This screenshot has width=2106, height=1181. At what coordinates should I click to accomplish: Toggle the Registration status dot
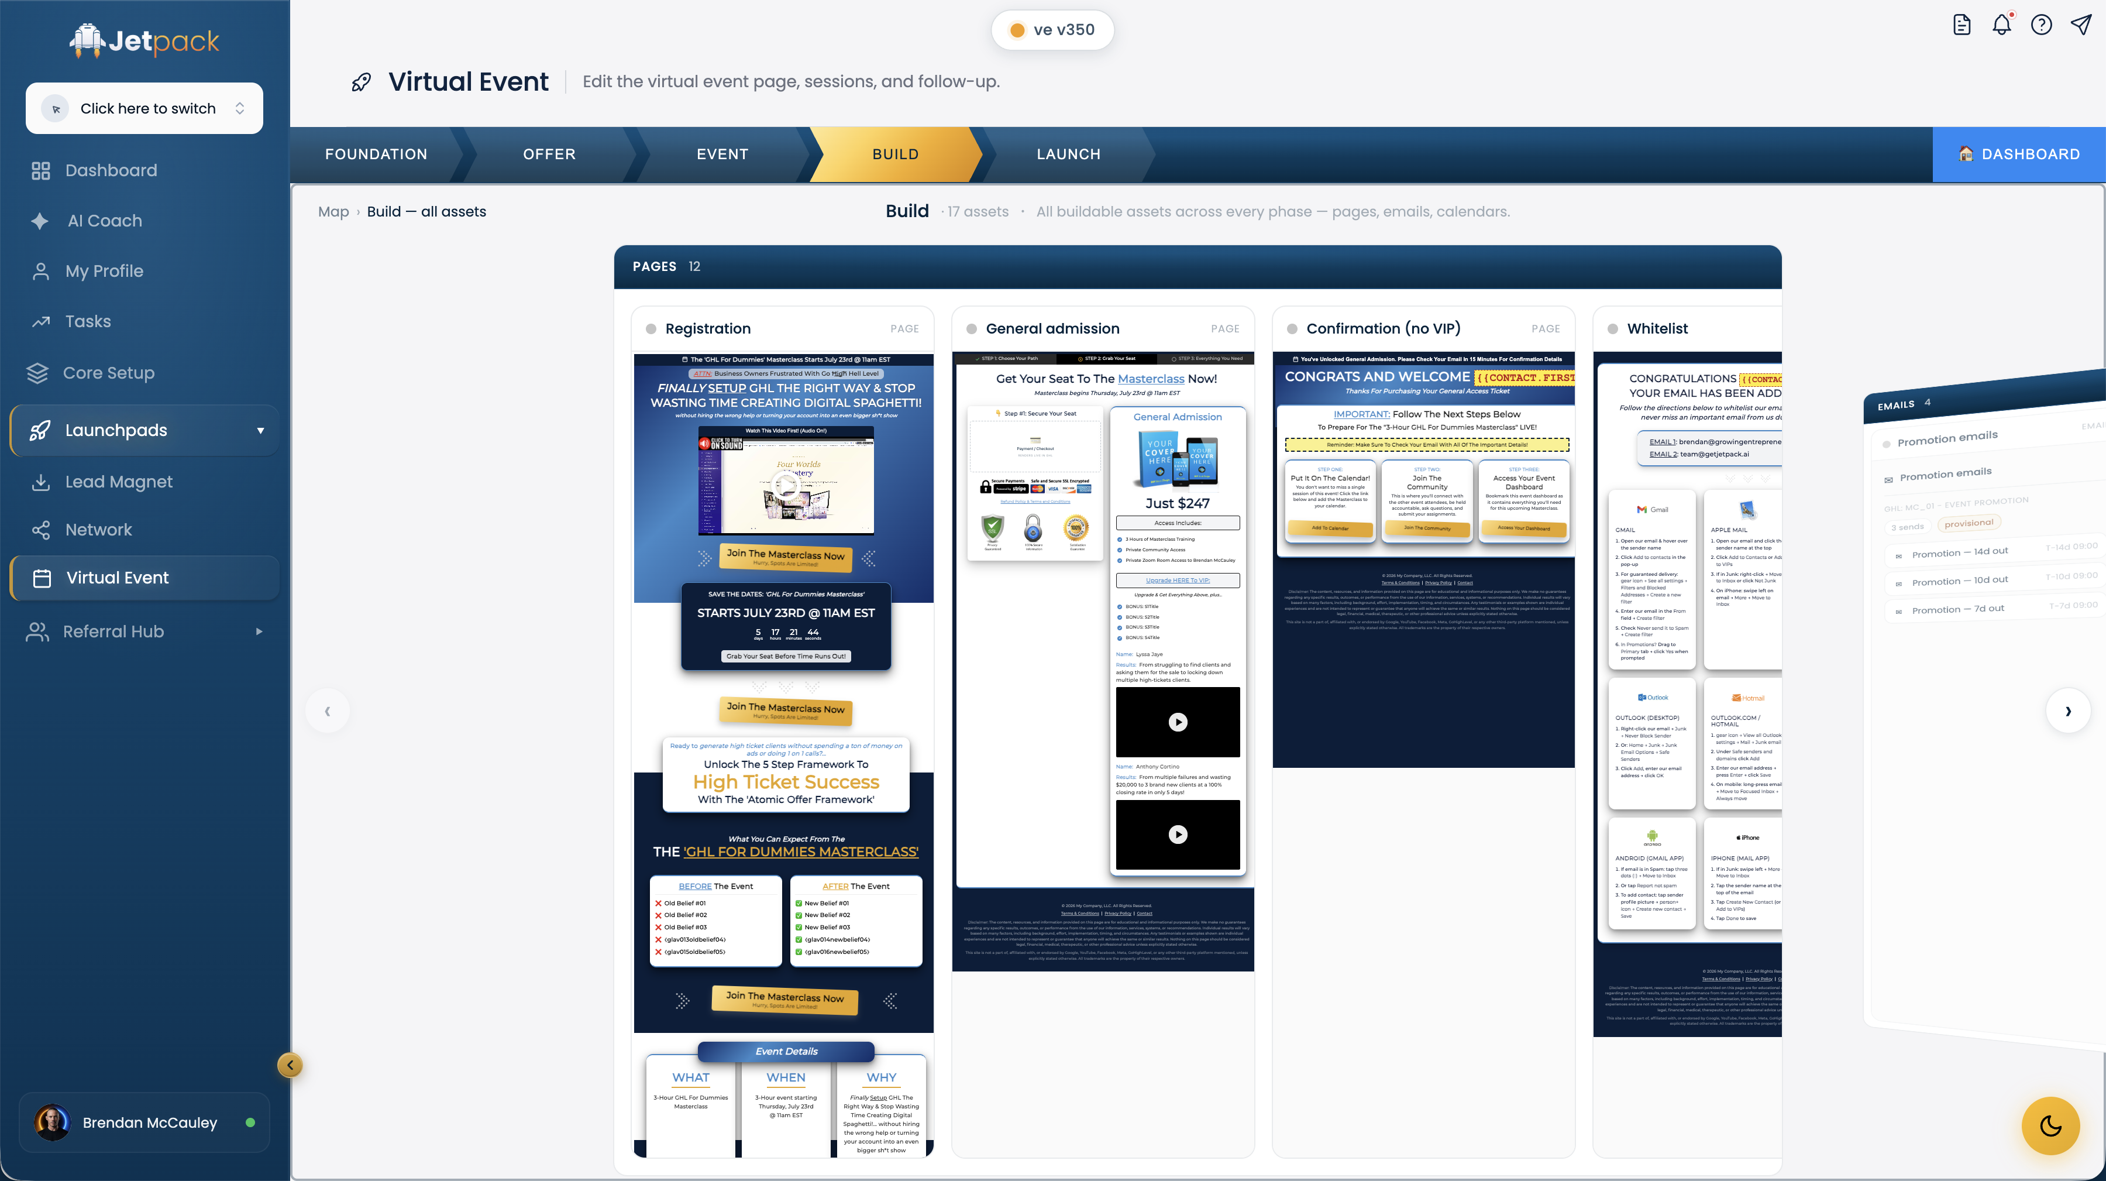click(x=652, y=329)
